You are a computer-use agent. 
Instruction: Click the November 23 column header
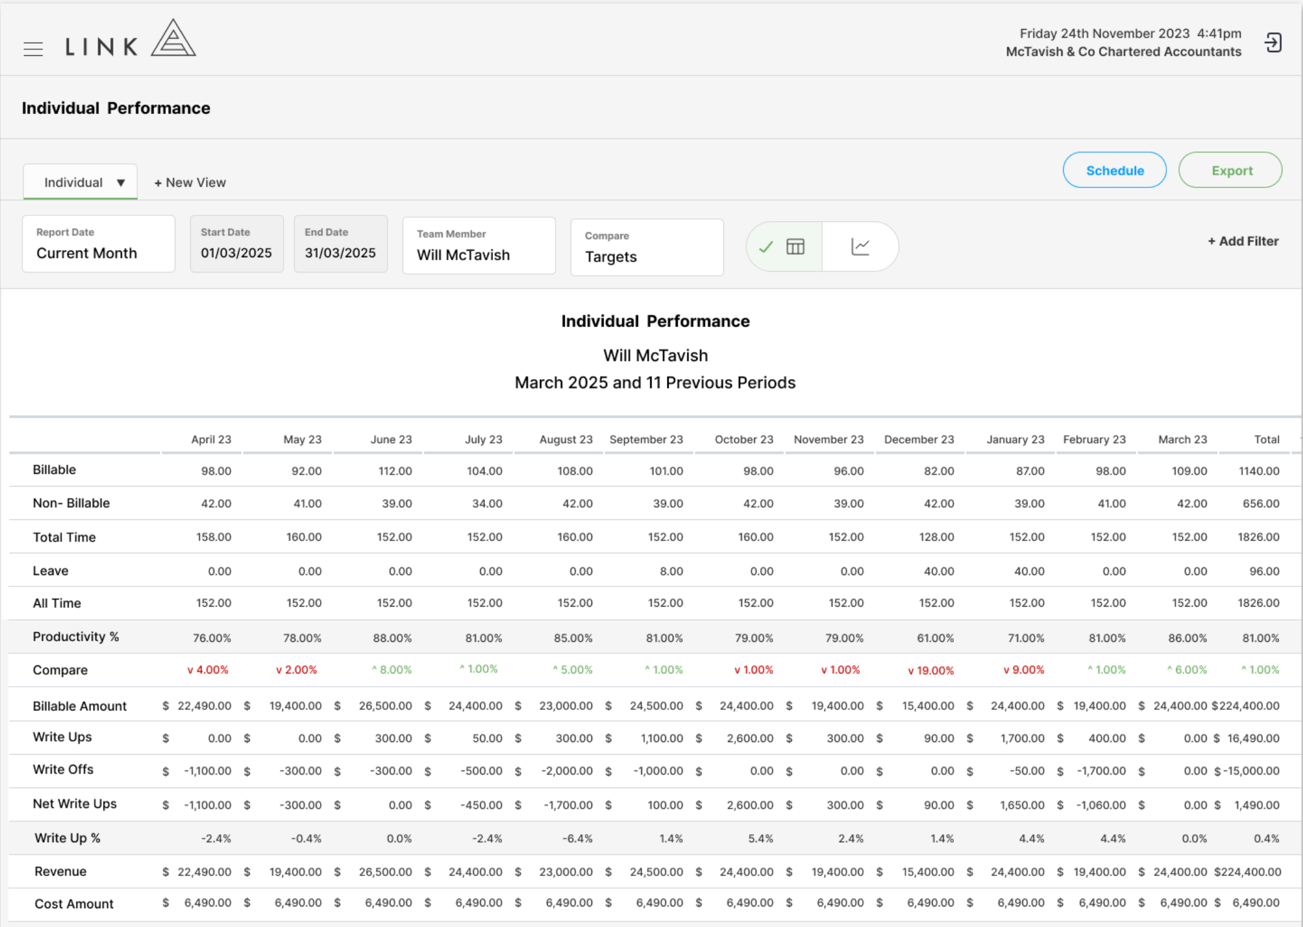click(828, 439)
